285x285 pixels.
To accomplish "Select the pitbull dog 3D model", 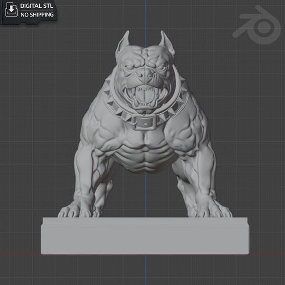I will tap(145, 124).
